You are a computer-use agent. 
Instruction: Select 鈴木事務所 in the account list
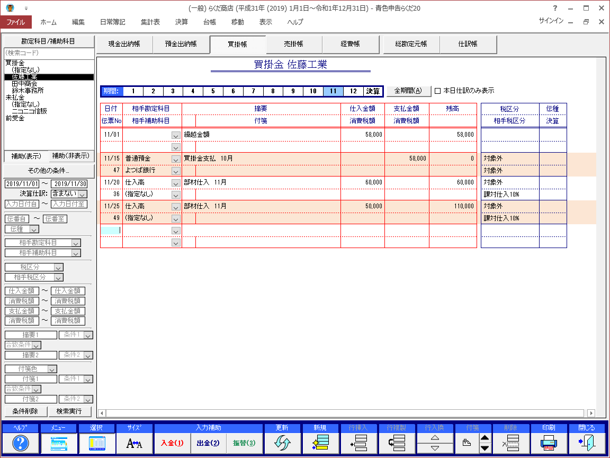click(x=28, y=91)
